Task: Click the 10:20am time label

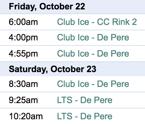Action: 26,116
